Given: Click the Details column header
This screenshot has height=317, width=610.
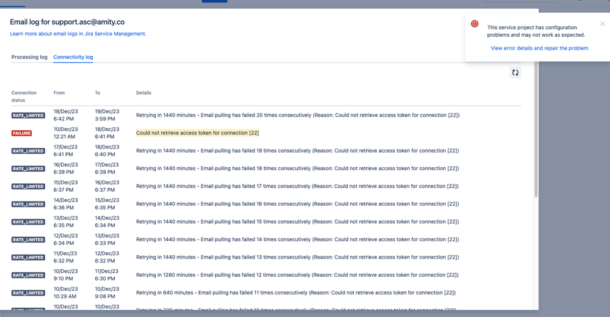Looking at the screenshot, I should [143, 93].
